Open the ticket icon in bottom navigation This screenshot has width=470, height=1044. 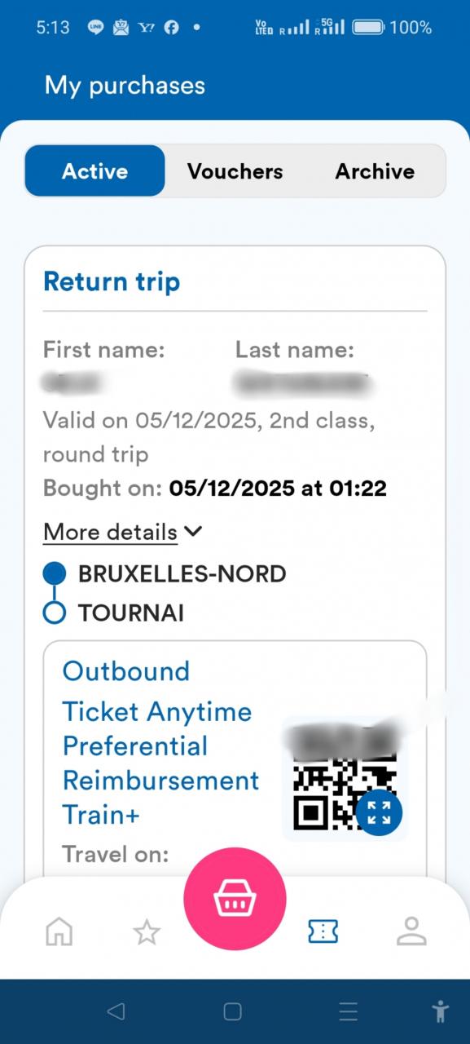coord(323,931)
